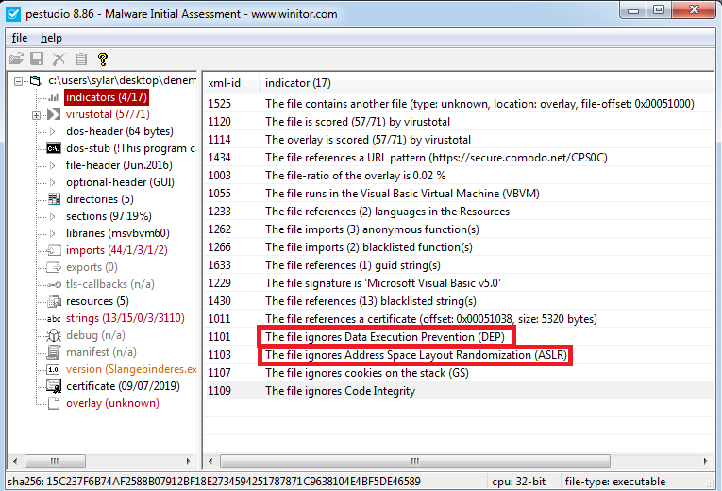
Task: Select libraries (msvbvm60) tree item
Action: point(118,233)
